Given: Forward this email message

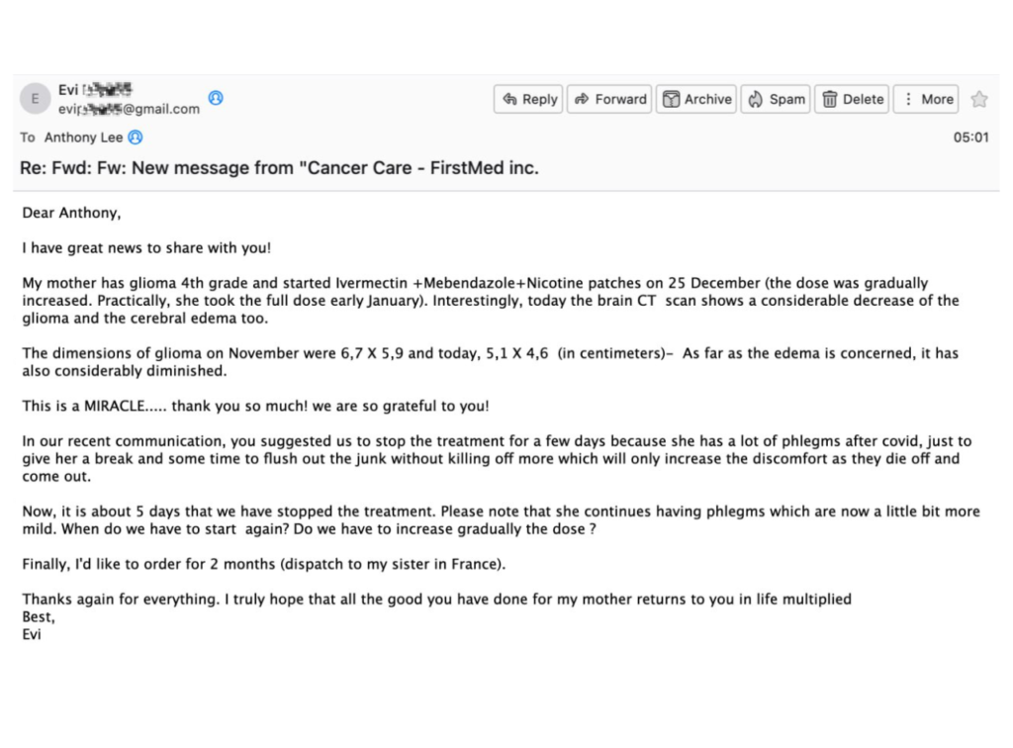Looking at the screenshot, I should (609, 99).
